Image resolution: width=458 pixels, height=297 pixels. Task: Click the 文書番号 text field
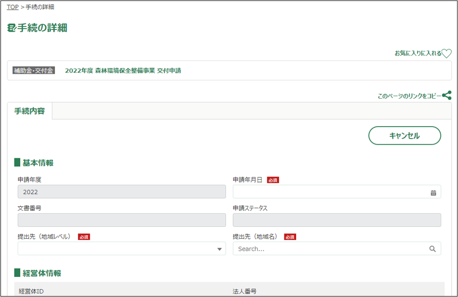[x=122, y=220]
